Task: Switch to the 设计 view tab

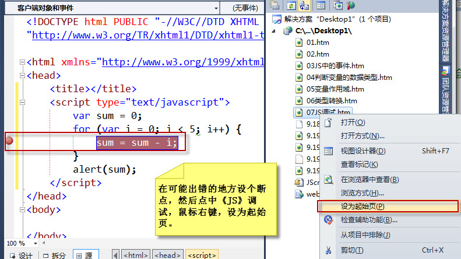Action: pos(21,255)
